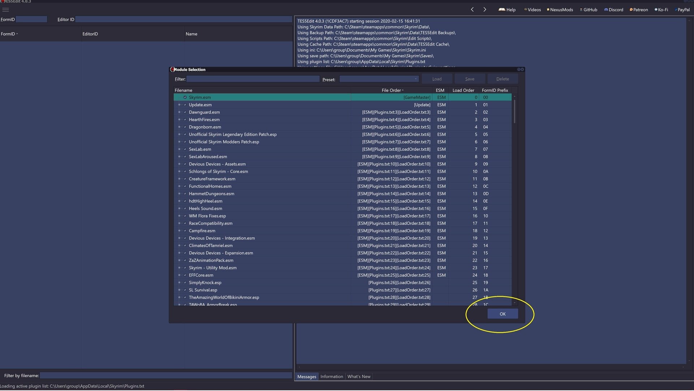Viewport: 694px width, 391px height.
Task: Sort by FormID Prefix column header
Action: (495, 90)
